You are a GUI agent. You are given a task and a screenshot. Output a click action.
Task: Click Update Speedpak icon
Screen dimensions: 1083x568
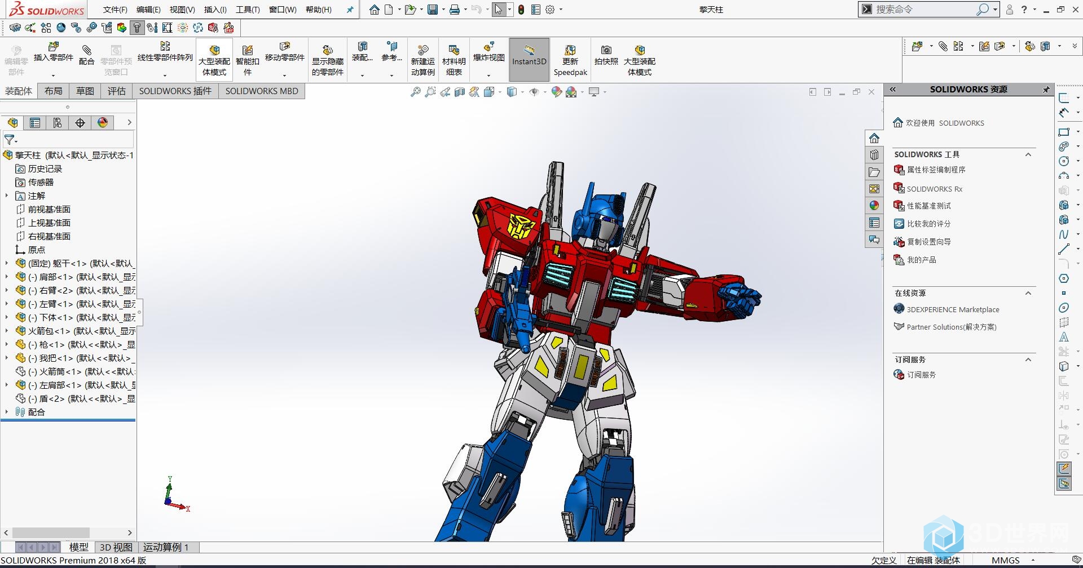click(x=570, y=50)
